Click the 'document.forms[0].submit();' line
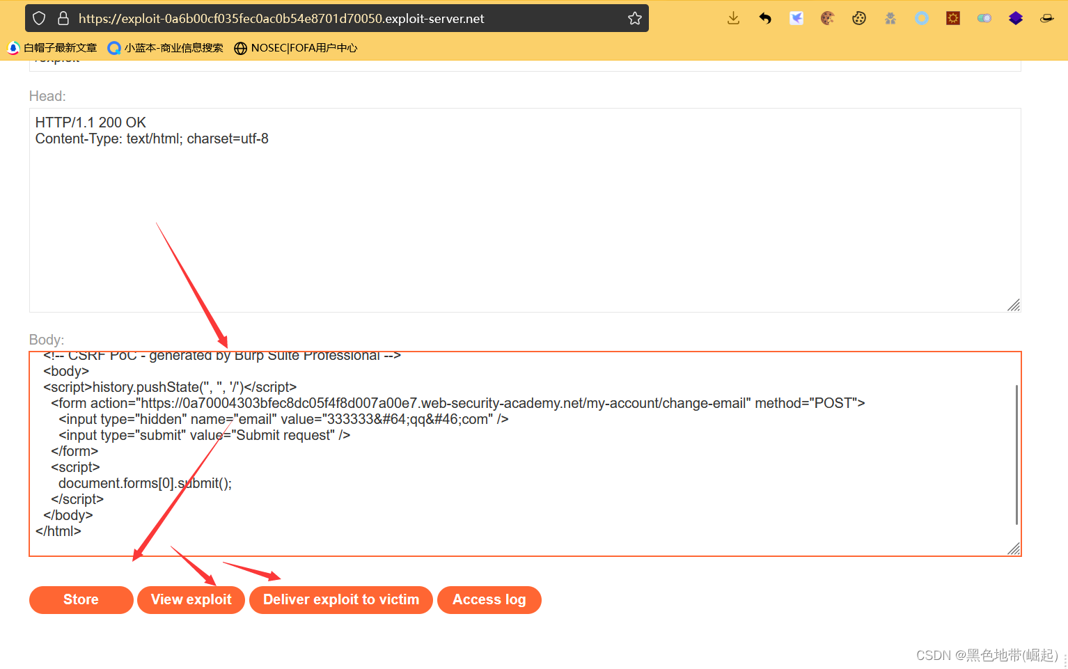 [145, 483]
